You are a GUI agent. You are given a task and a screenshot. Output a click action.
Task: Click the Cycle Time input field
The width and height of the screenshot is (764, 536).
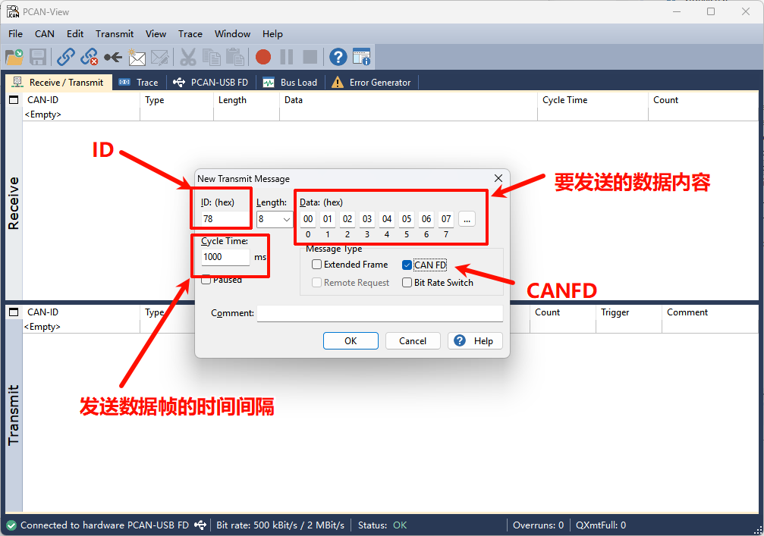point(225,257)
